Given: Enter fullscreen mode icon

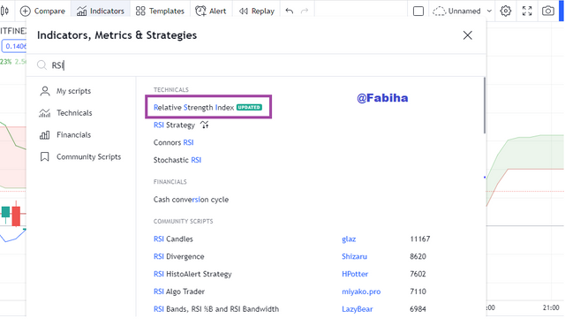Looking at the screenshot, I should coord(527,11).
